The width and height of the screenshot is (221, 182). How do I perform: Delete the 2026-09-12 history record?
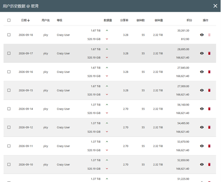point(209,127)
